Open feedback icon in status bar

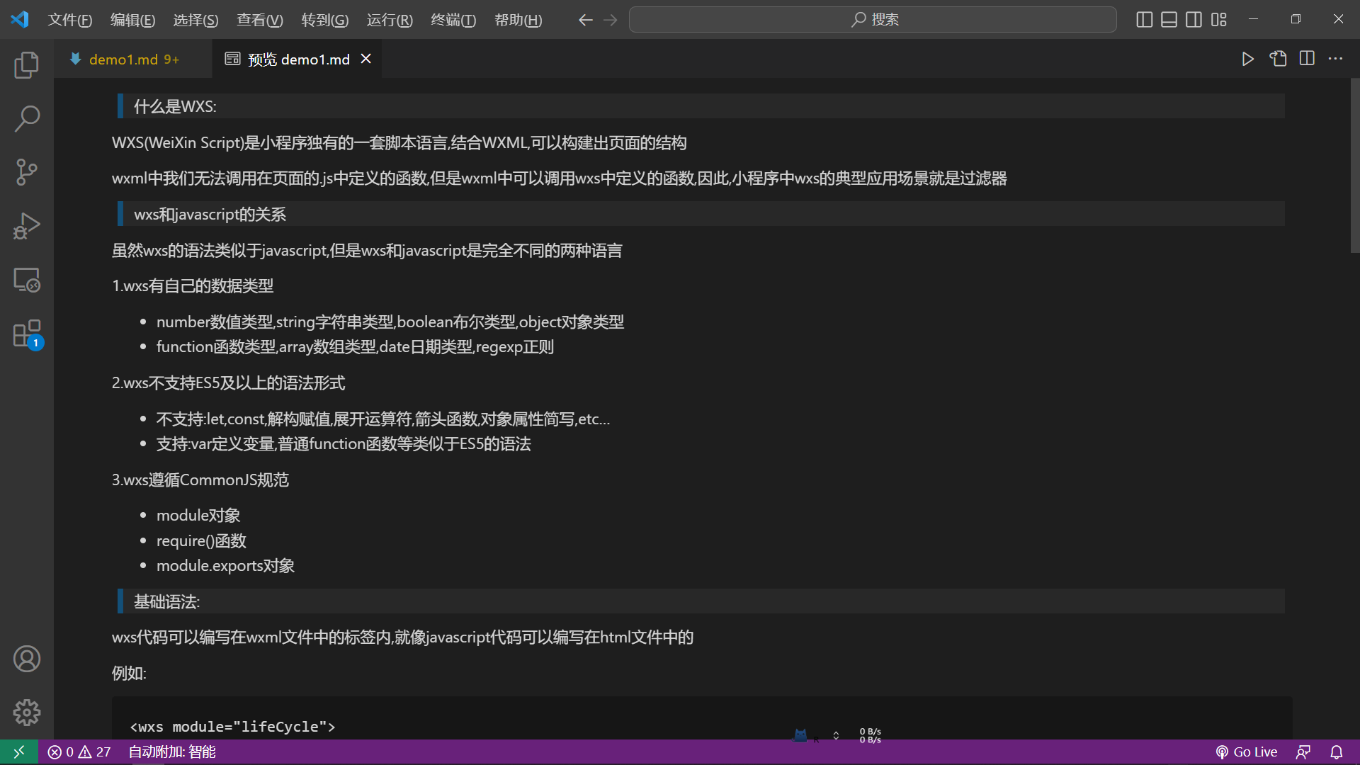point(1303,752)
